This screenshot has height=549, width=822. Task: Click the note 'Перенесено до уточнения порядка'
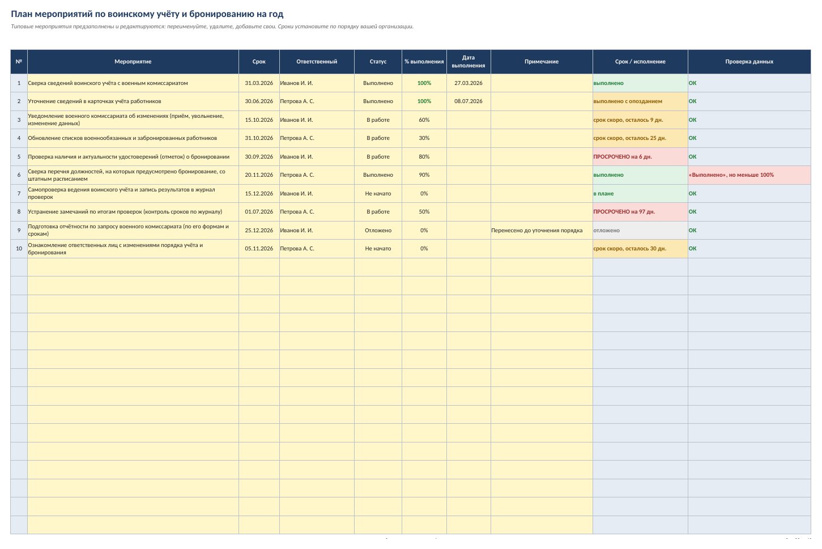(542, 231)
